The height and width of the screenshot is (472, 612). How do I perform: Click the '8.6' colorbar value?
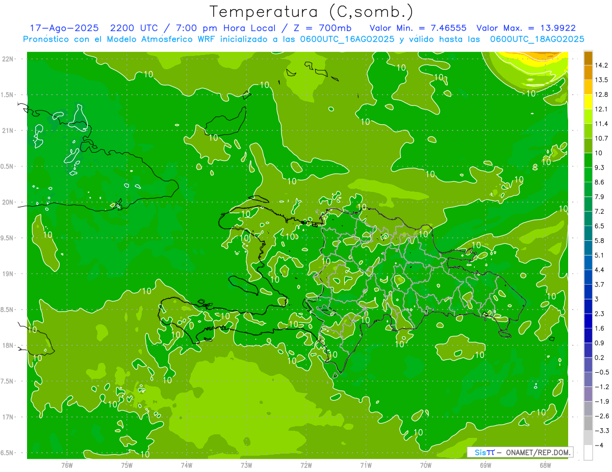point(600,182)
